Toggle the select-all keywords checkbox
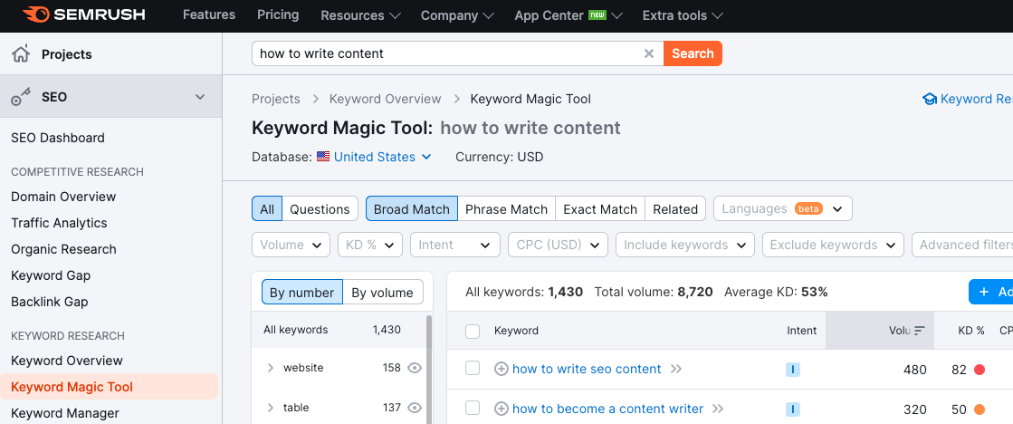 (473, 331)
